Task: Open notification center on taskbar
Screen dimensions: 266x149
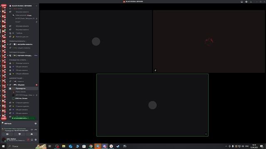Action: 261,146
